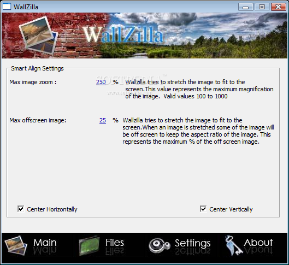The image size is (289, 265).
Task: Click the WallZilla window icon in the title bar
Action: (7, 7)
